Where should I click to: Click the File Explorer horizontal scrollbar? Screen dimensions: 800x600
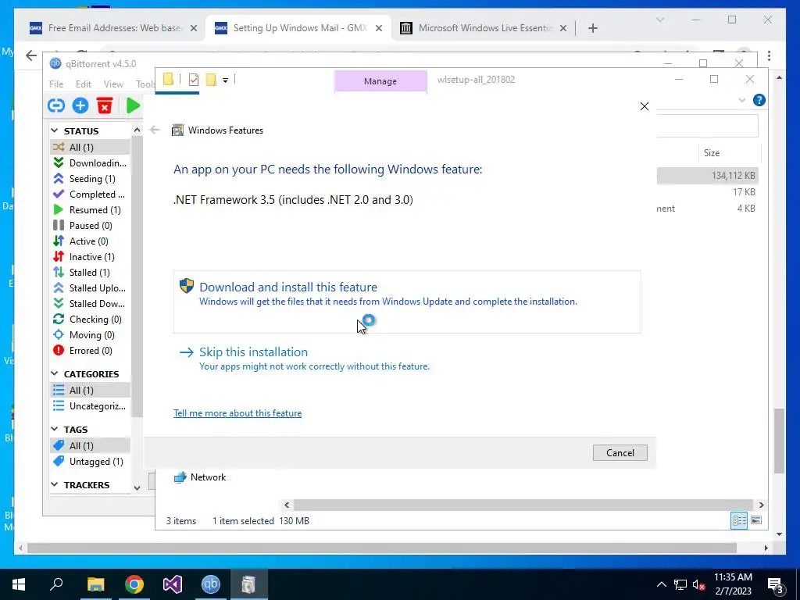click(x=523, y=505)
